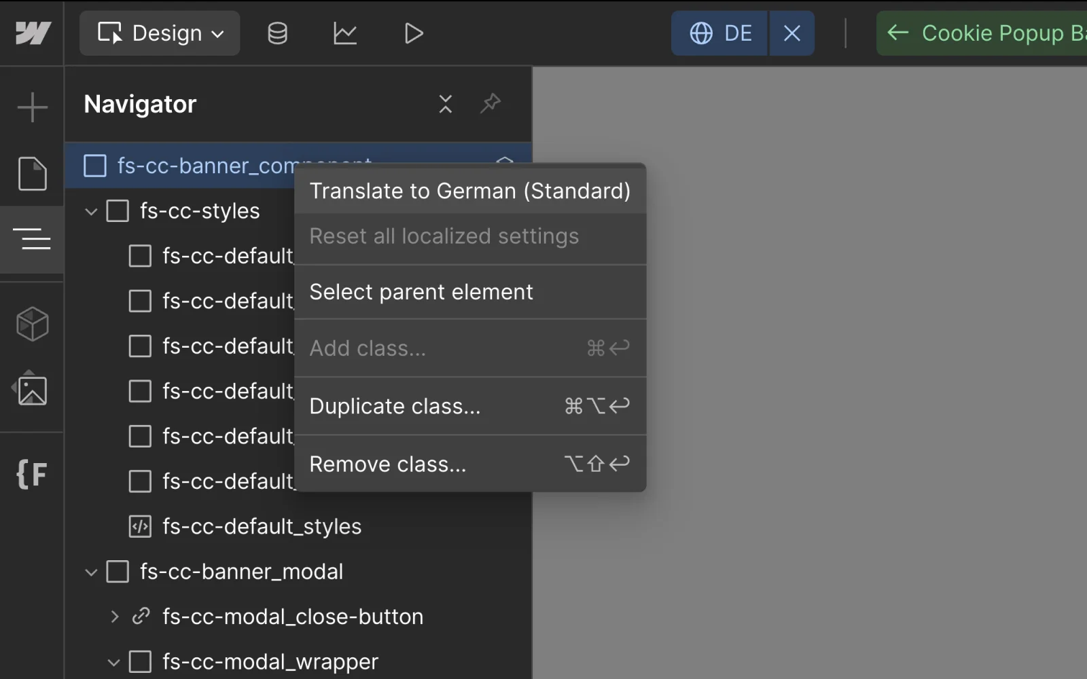Collapse the fs-cc-banner_modal node

(x=91, y=572)
